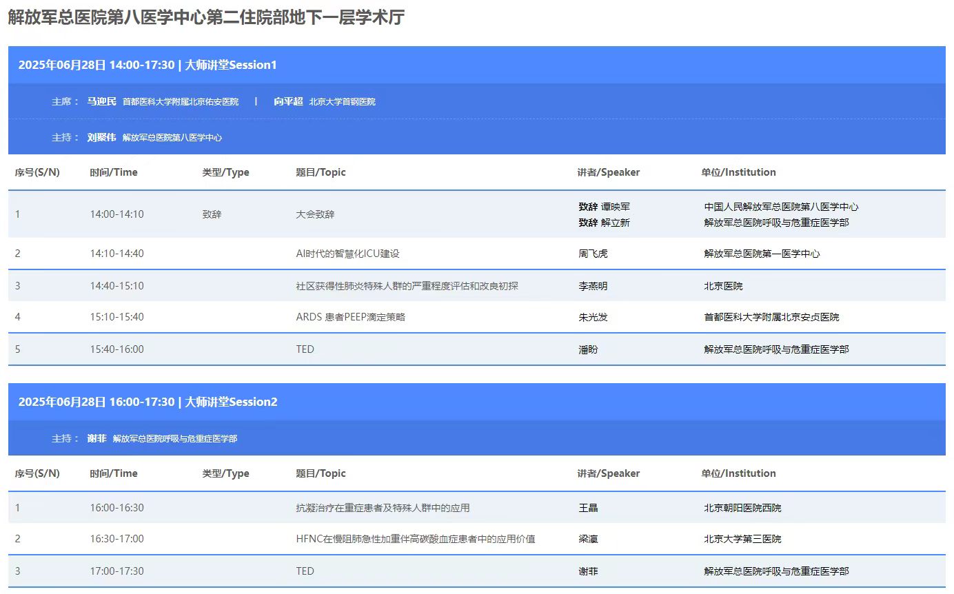Click Session2 host name 谢菲 in blue bar
Screen dimensions: 954x594
97,438
